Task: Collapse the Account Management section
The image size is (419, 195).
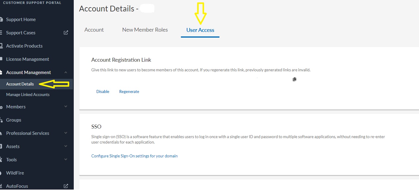Action: [66, 72]
